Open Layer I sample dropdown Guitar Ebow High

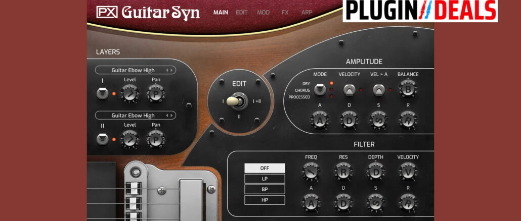tap(135, 70)
